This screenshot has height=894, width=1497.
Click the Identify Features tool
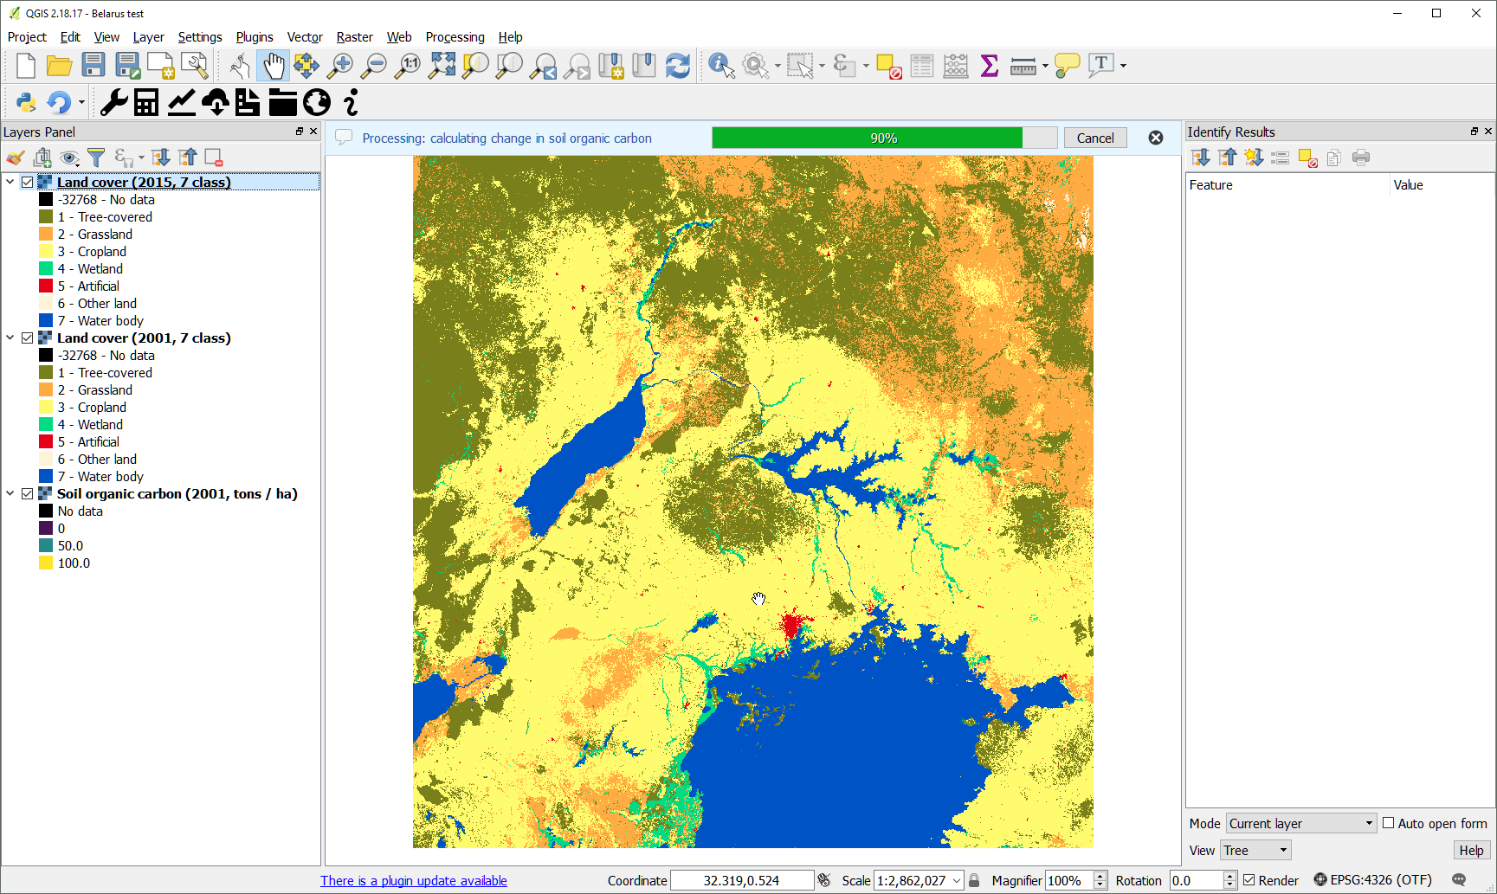(x=720, y=66)
